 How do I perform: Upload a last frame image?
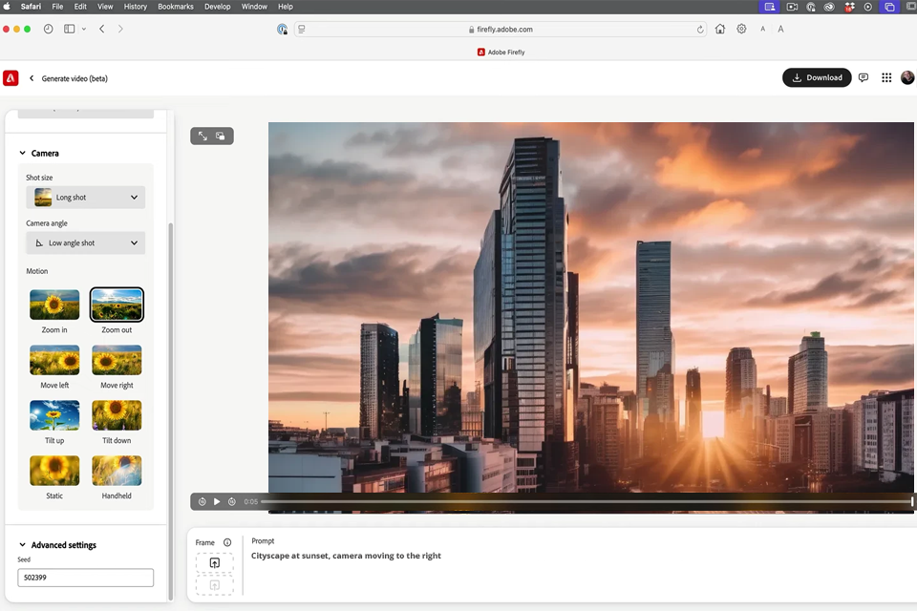(x=215, y=585)
